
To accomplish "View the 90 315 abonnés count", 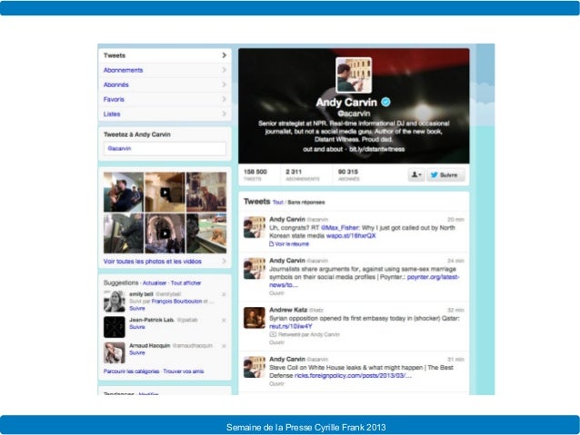I will tap(348, 174).
